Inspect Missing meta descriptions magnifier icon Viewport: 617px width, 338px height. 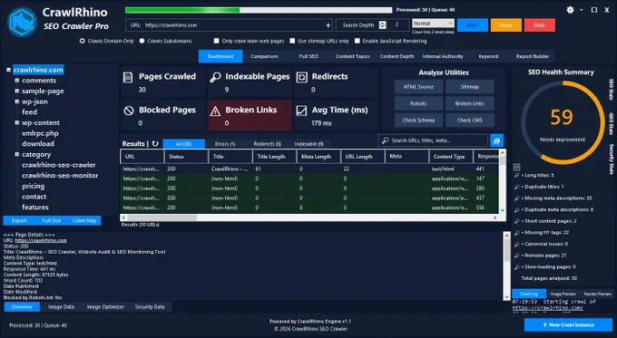pyautogui.click(x=516, y=198)
